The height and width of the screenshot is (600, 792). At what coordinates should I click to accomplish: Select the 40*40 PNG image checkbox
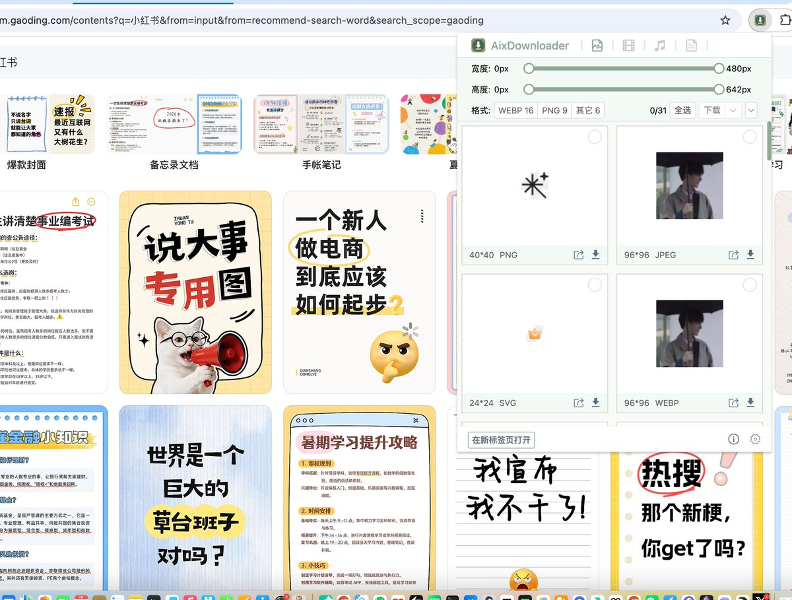pos(595,137)
